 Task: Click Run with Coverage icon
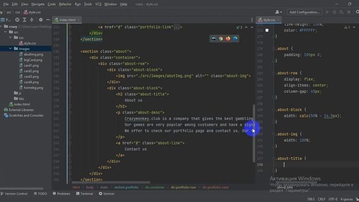342,12
